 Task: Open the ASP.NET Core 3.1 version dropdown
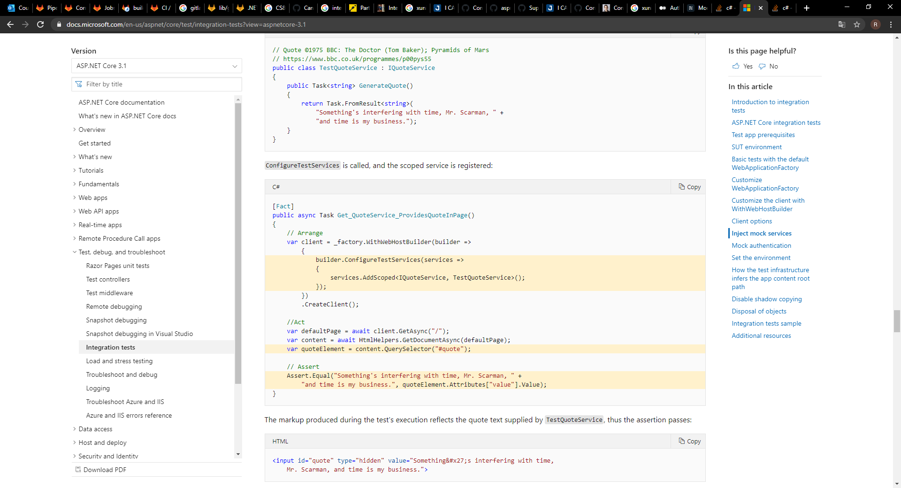(157, 66)
